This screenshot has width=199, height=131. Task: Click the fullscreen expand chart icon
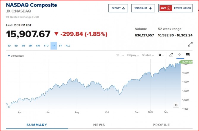coord(190,44)
